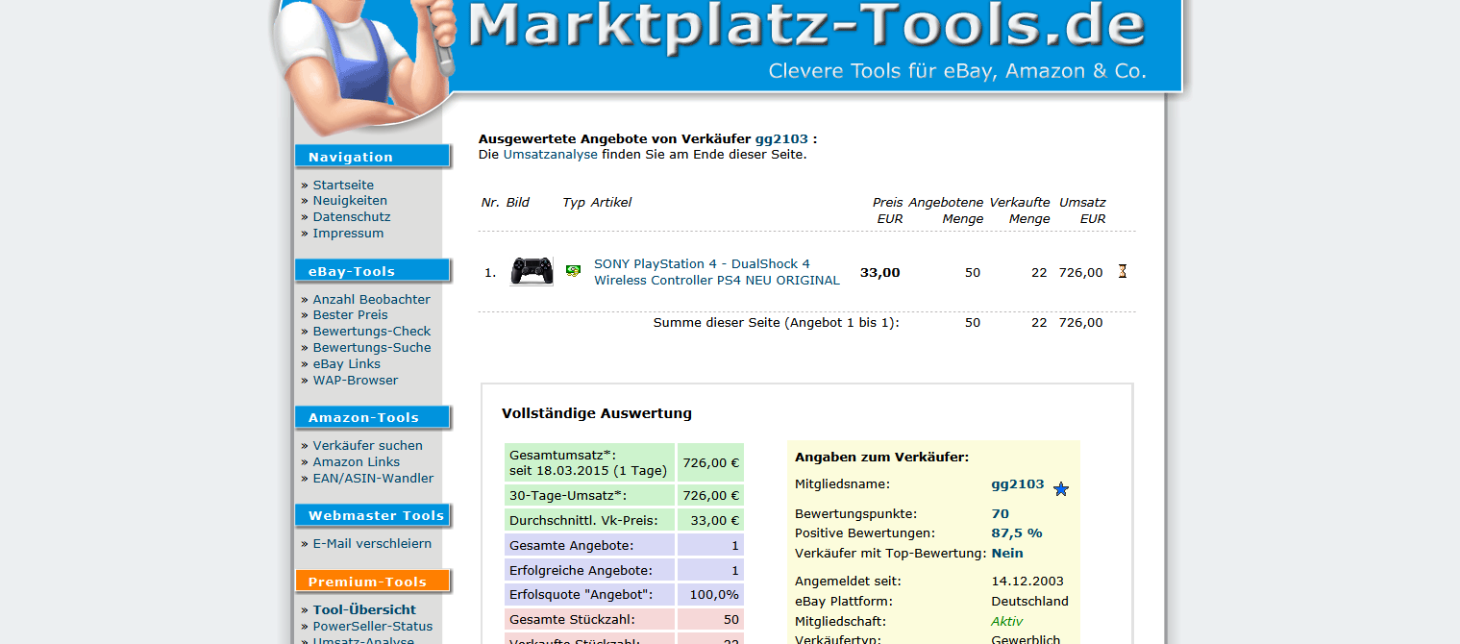Open the Startseite navigation link
This screenshot has width=1460, height=644.
click(x=343, y=185)
